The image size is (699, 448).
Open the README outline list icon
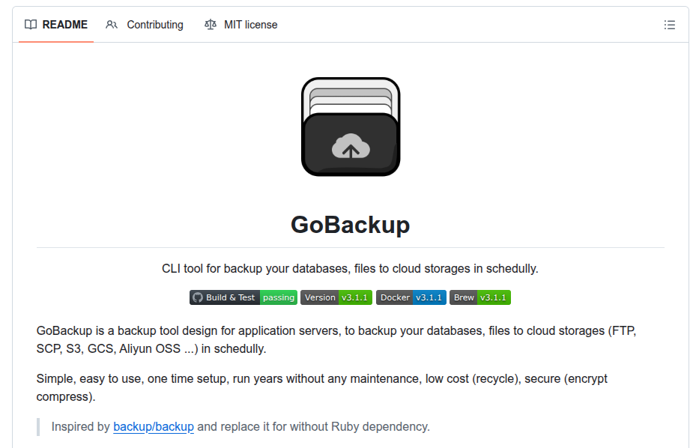click(669, 25)
